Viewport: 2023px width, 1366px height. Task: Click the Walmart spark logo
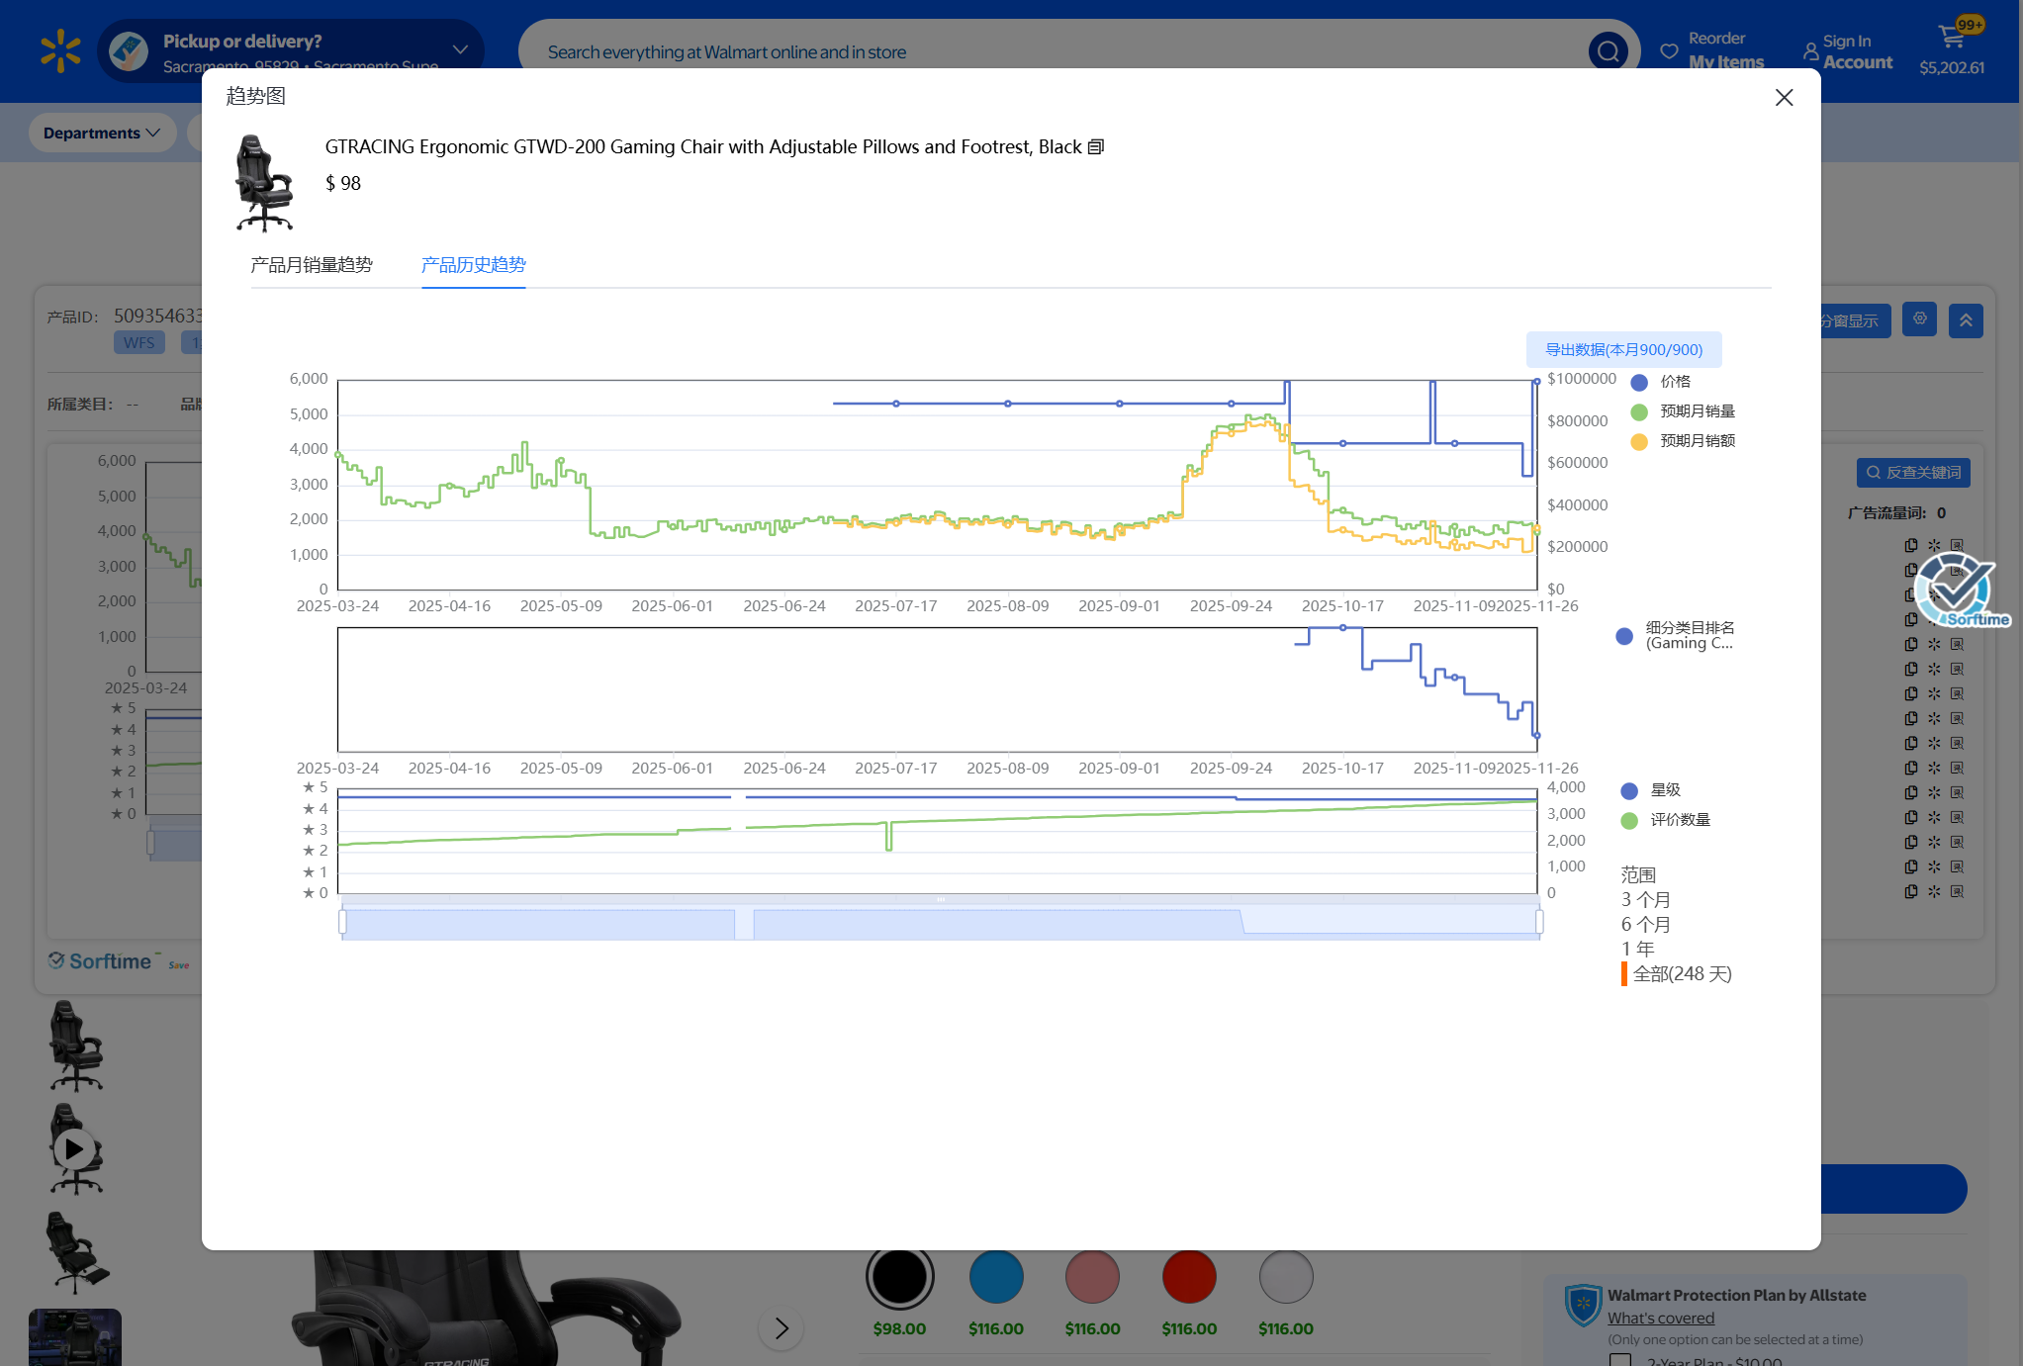(60, 50)
